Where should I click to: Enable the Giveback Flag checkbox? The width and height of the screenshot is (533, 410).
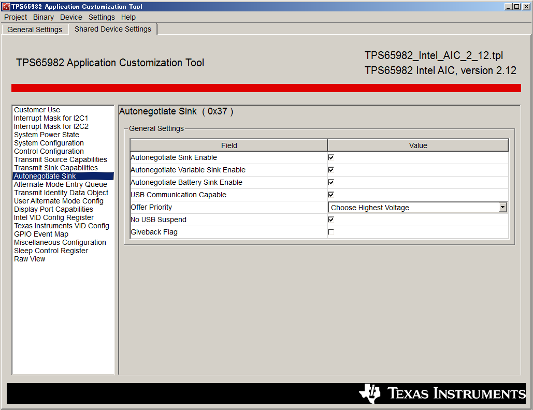click(331, 232)
